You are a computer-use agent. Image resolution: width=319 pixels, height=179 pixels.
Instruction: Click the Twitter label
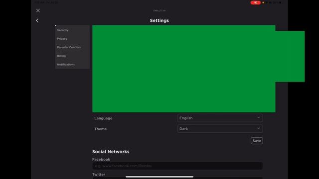point(99,175)
